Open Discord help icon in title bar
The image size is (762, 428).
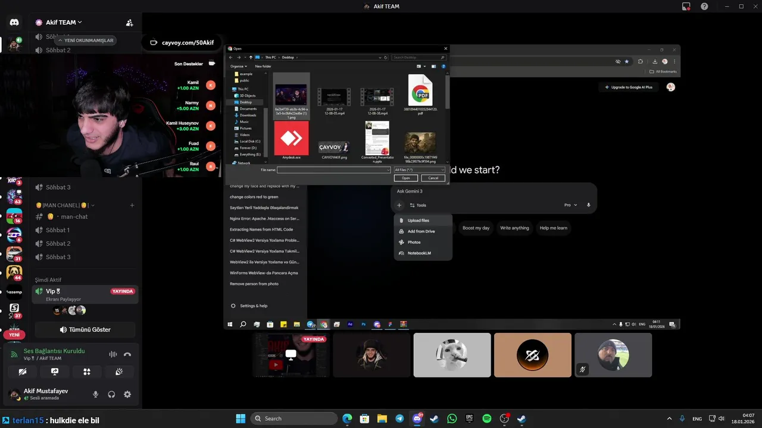[704, 7]
